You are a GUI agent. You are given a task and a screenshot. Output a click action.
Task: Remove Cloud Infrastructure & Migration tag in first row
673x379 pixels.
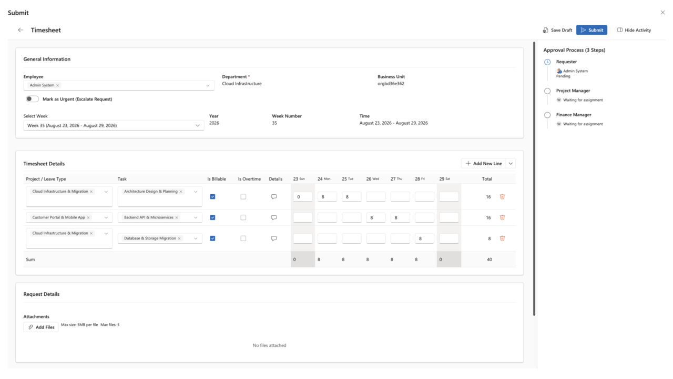[91, 192]
